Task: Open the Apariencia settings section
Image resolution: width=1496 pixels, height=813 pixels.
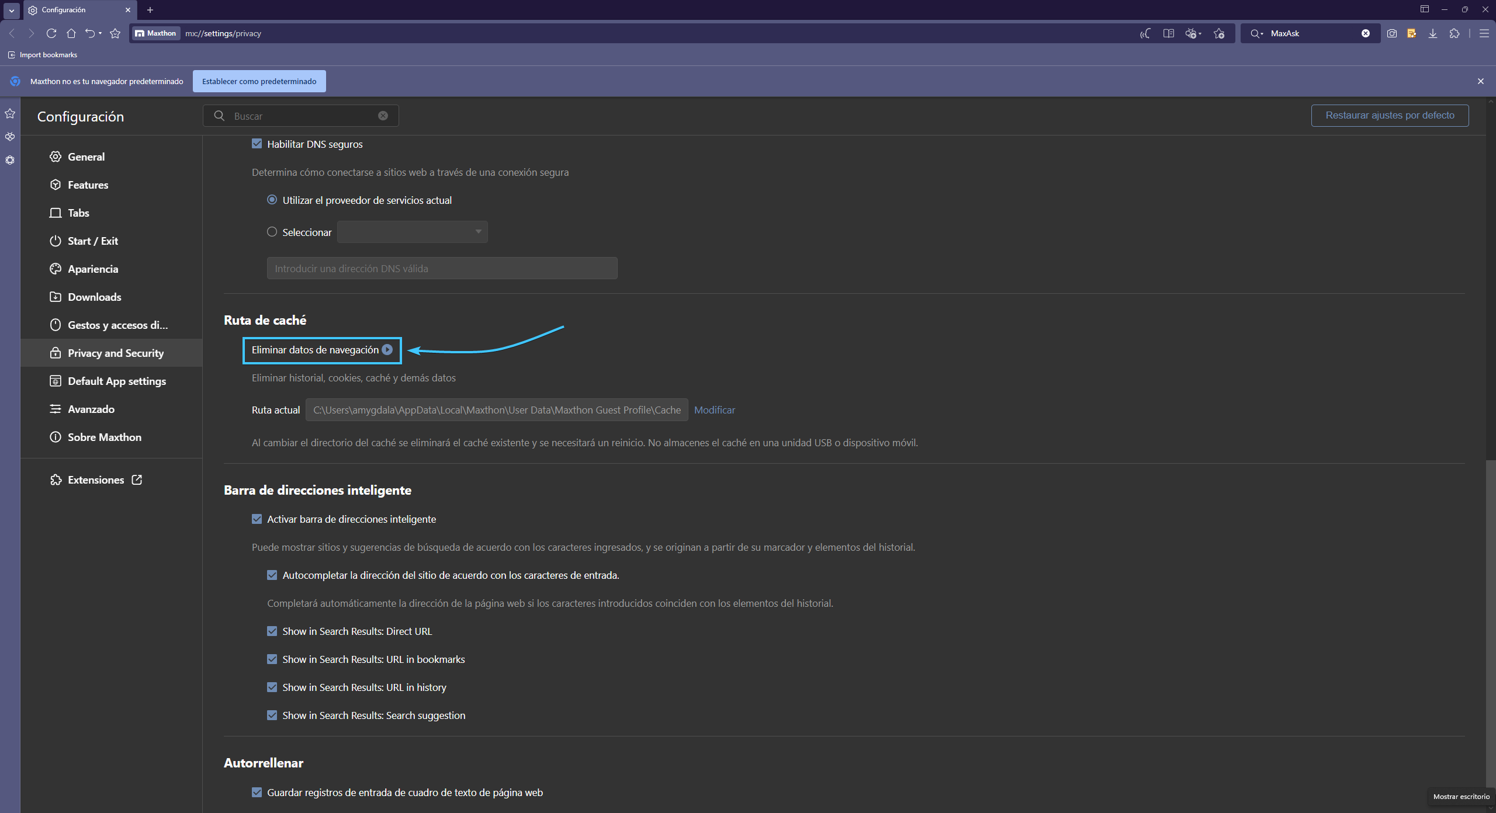Action: click(x=92, y=269)
